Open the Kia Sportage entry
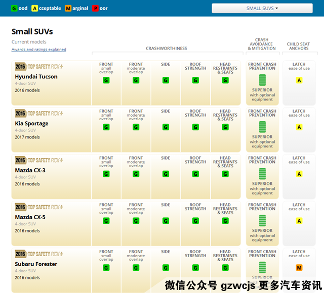The image size is (324, 294). (31, 124)
